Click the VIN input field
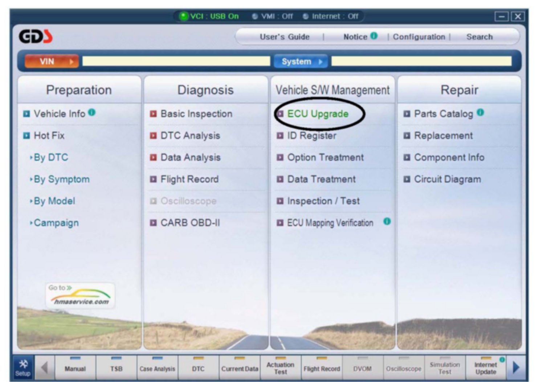Viewport: 539px width, 382px height. tap(176, 61)
